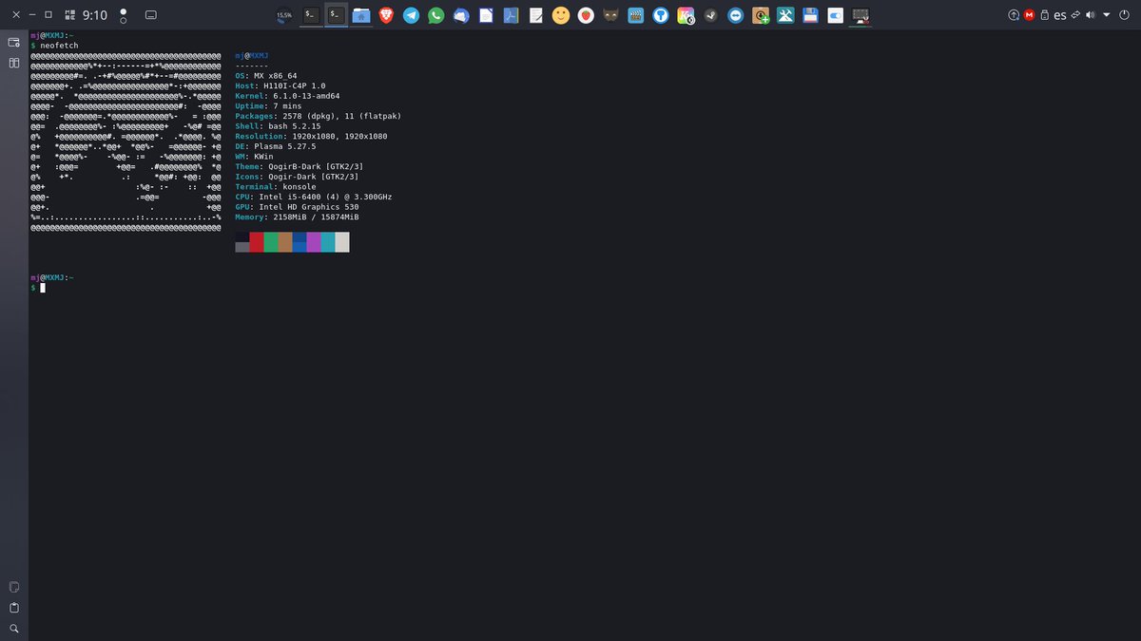The width and height of the screenshot is (1141, 641).
Task: Open the LibreOffice document launcher
Action: point(486,15)
